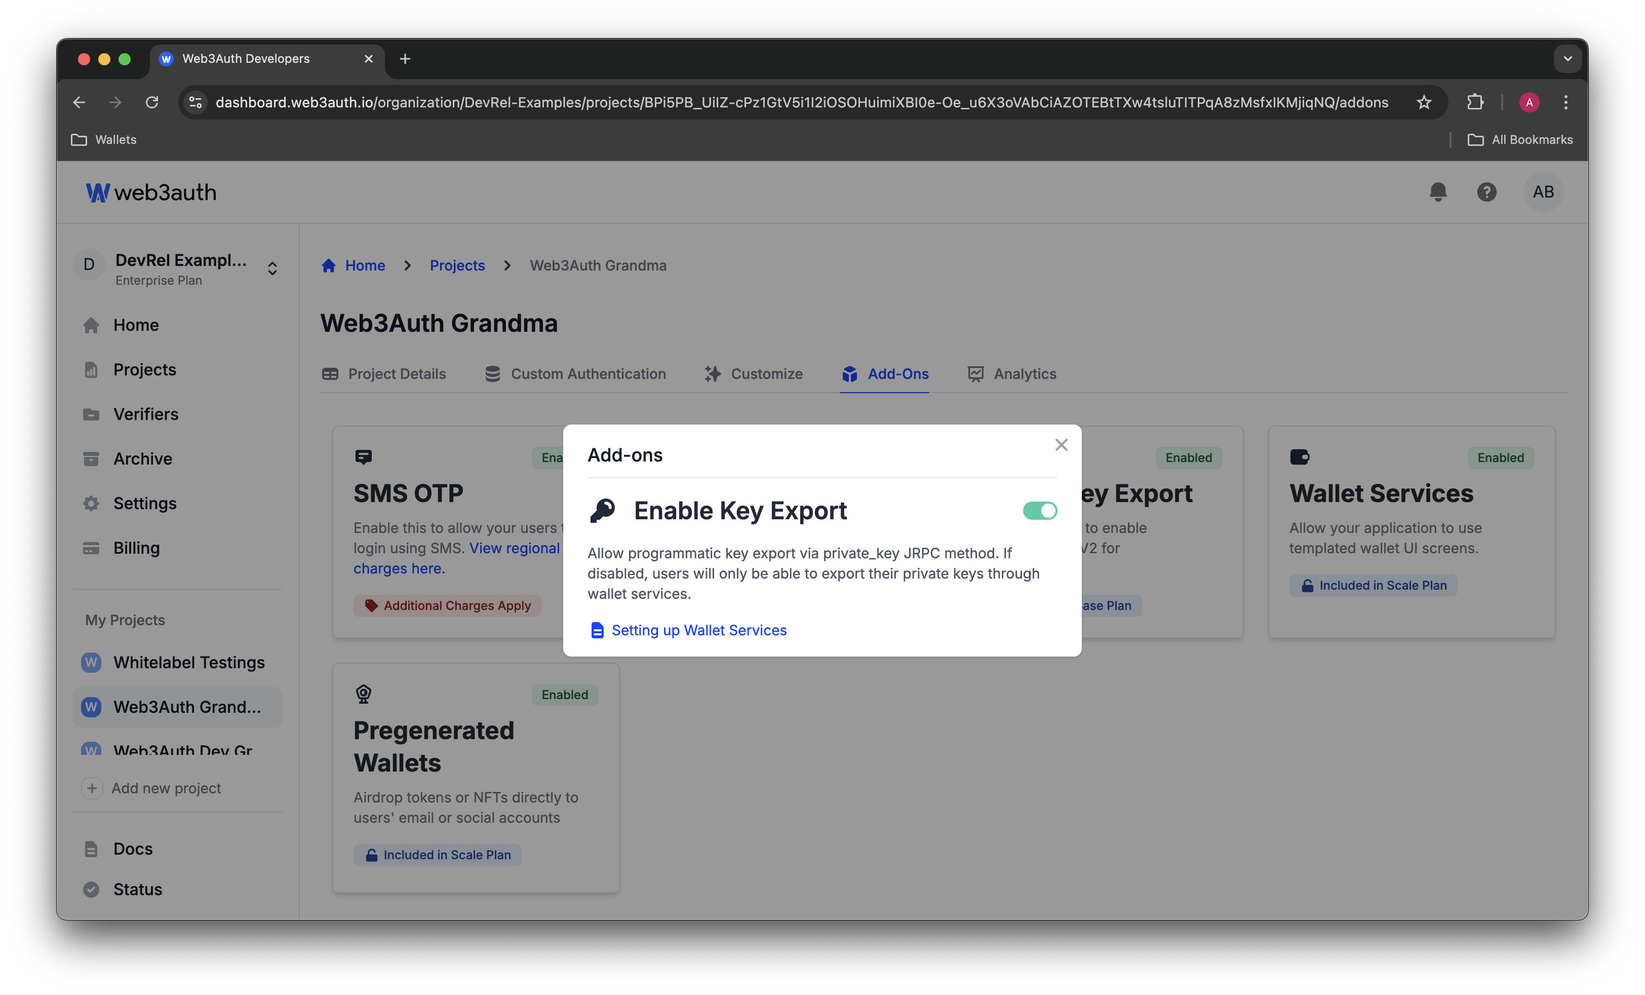Click the Project Details tab
Viewport: 1645px width, 995px height.
396,373
